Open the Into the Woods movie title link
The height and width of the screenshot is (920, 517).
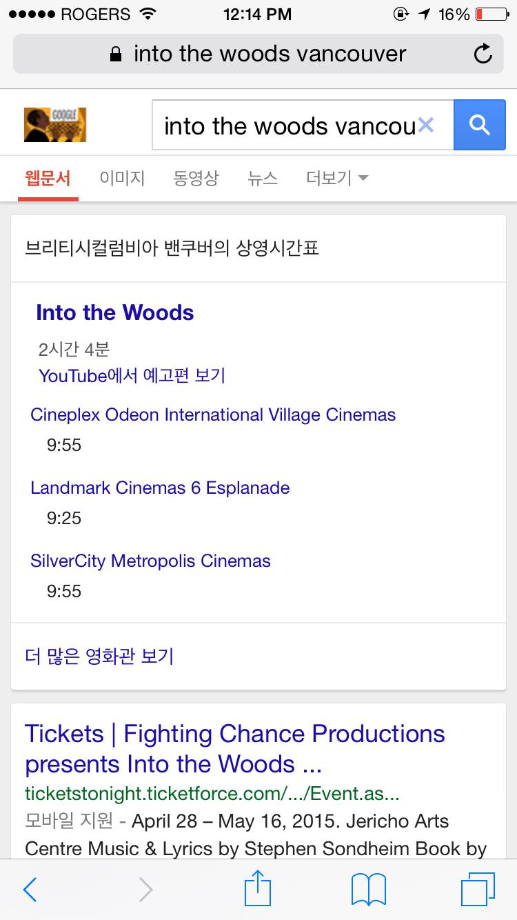point(115,312)
